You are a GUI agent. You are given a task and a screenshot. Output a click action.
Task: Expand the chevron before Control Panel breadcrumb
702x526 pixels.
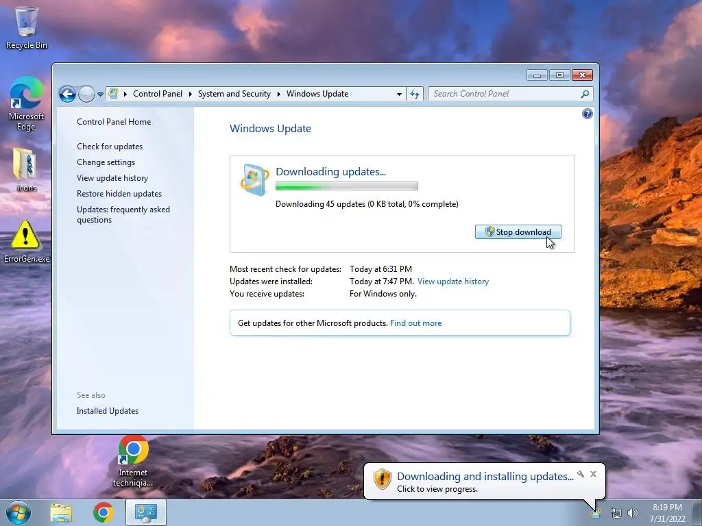pyautogui.click(x=125, y=94)
